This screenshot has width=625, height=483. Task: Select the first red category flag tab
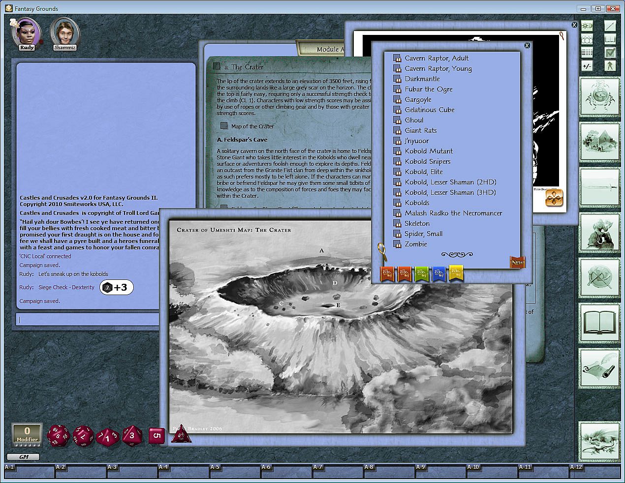click(387, 273)
